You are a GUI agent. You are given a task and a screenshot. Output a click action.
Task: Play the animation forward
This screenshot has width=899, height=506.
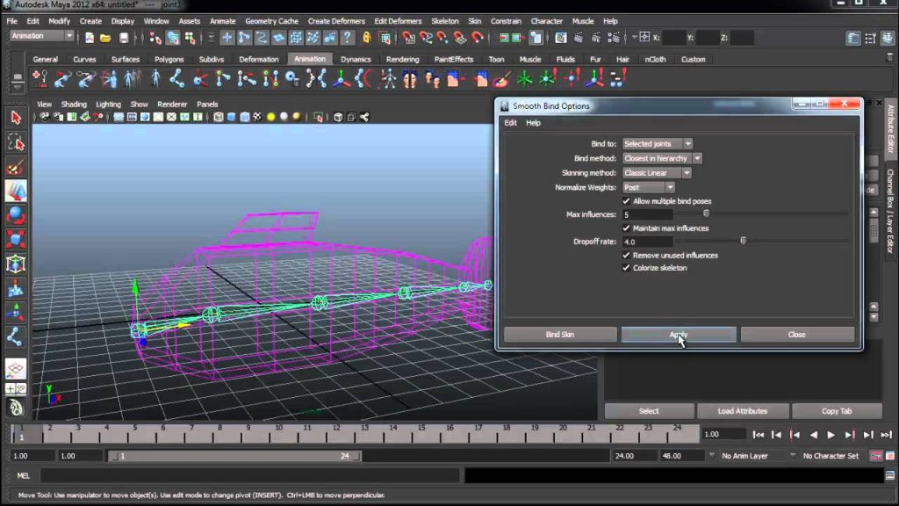click(x=831, y=435)
